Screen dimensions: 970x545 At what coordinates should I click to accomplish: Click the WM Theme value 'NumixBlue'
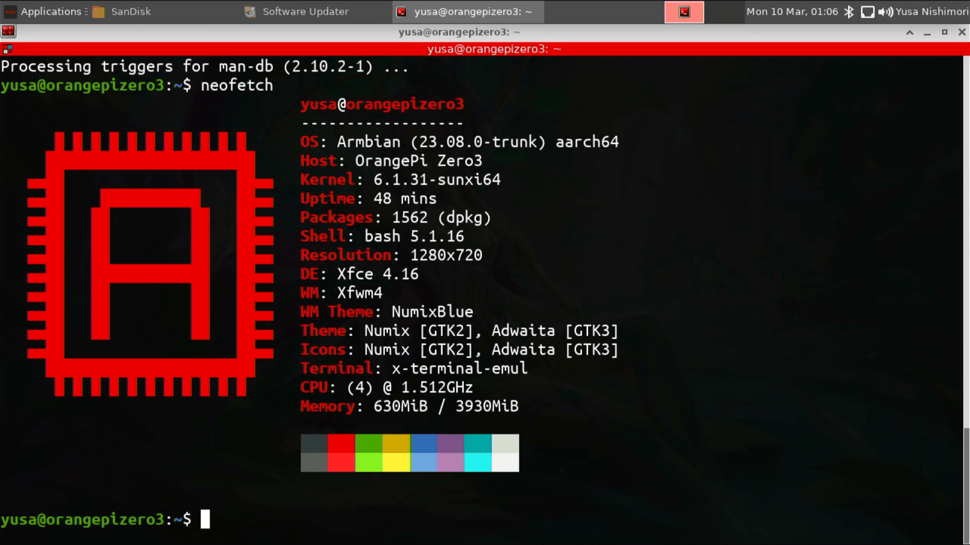tap(432, 311)
